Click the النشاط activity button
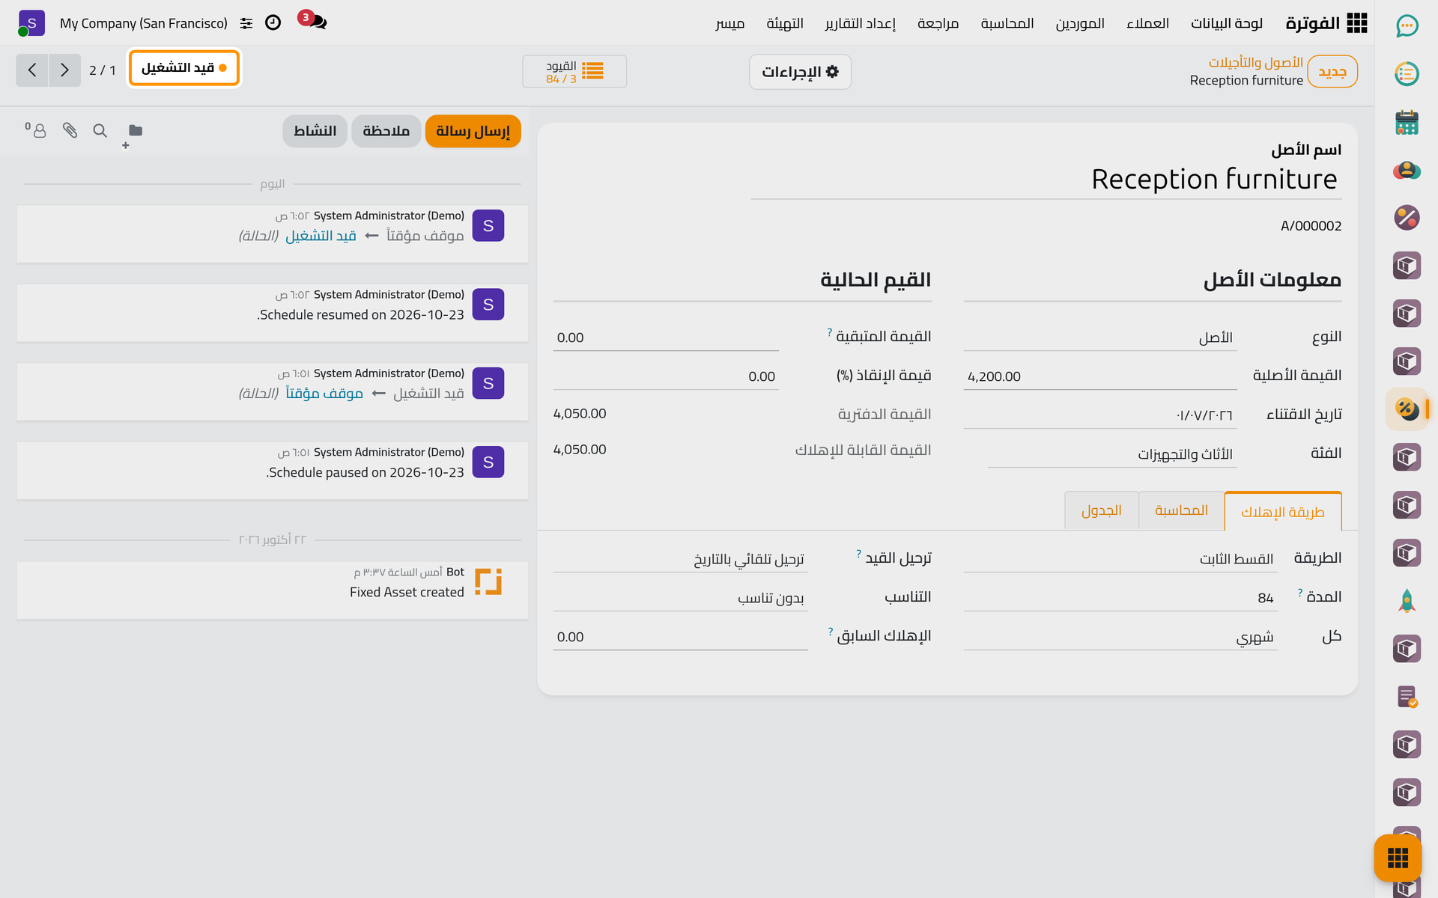This screenshot has height=898, width=1438. pyautogui.click(x=315, y=131)
